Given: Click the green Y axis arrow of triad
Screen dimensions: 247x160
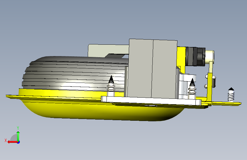Looking at the screenshot, I should click(x=18, y=136).
